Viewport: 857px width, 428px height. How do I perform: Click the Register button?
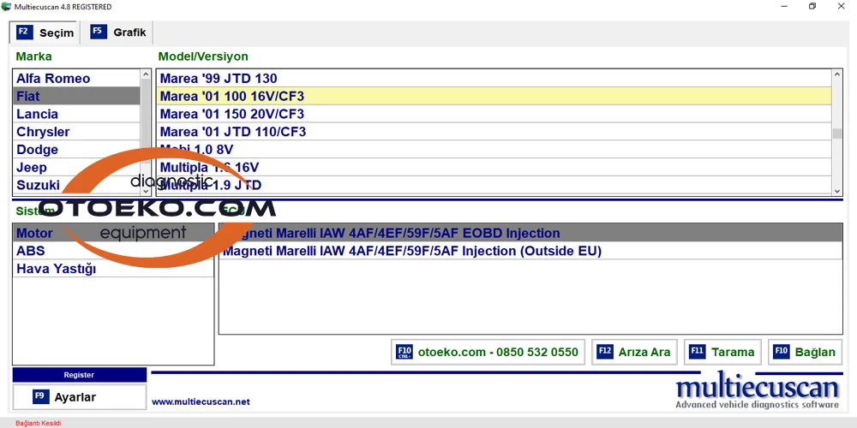point(79,375)
